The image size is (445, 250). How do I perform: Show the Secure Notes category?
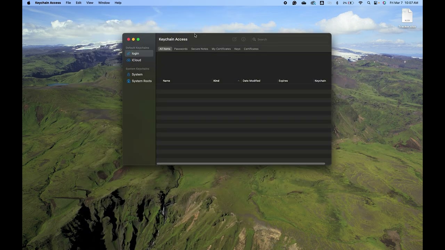coord(200,49)
